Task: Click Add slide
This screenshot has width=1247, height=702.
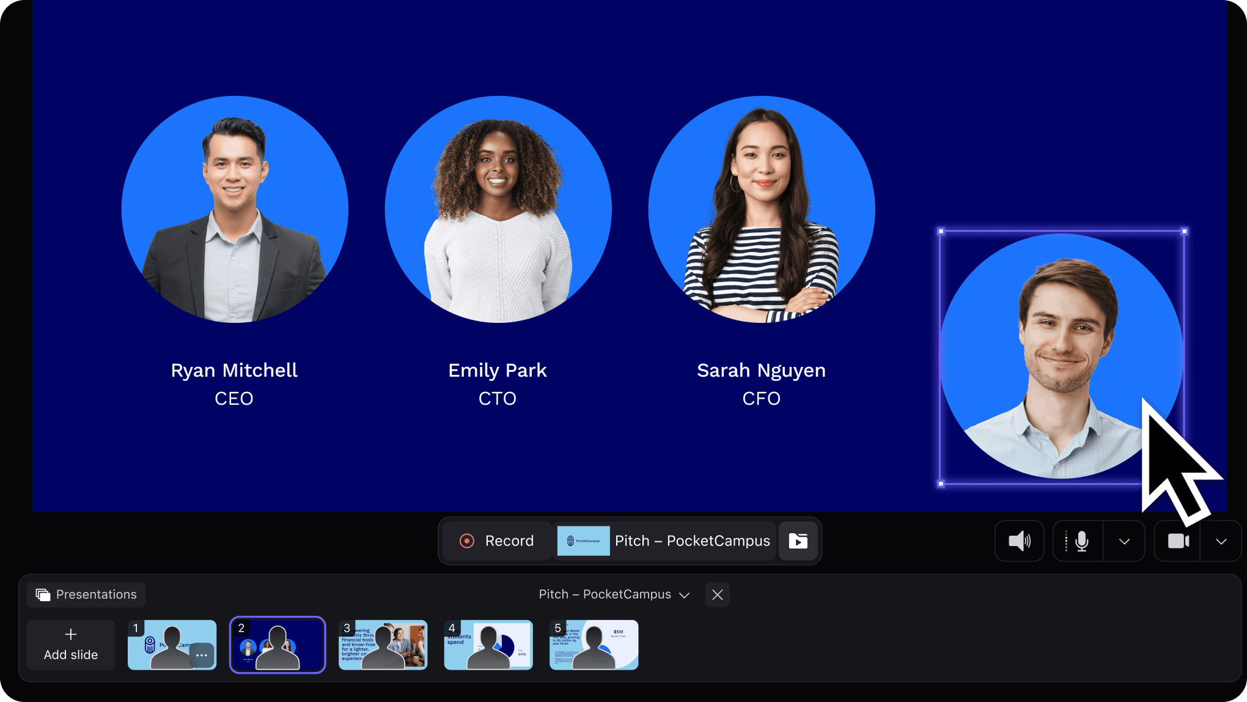Action: (71, 645)
